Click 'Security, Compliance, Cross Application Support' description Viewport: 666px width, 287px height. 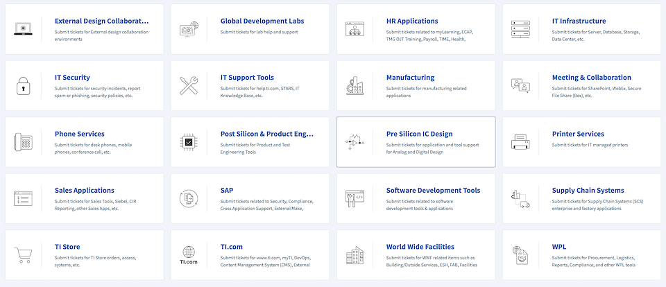266,205
